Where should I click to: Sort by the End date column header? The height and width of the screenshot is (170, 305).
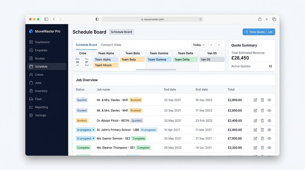(x=170, y=90)
